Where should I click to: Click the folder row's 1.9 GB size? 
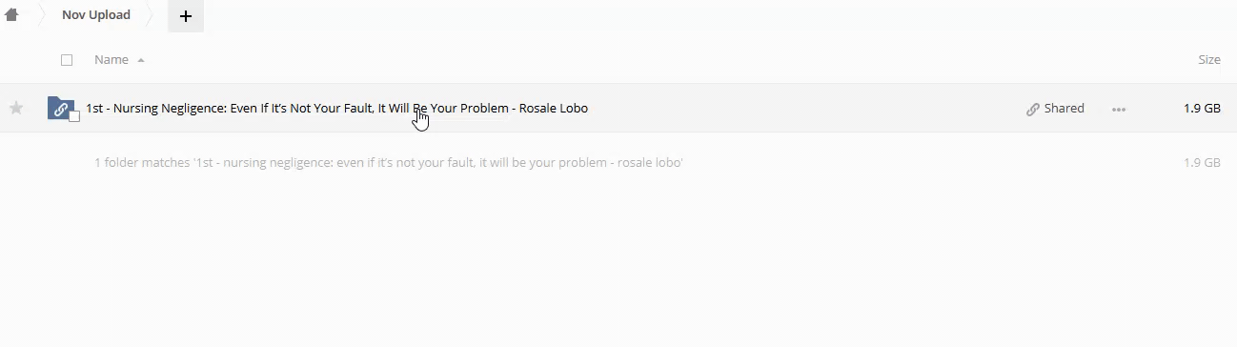(1202, 109)
